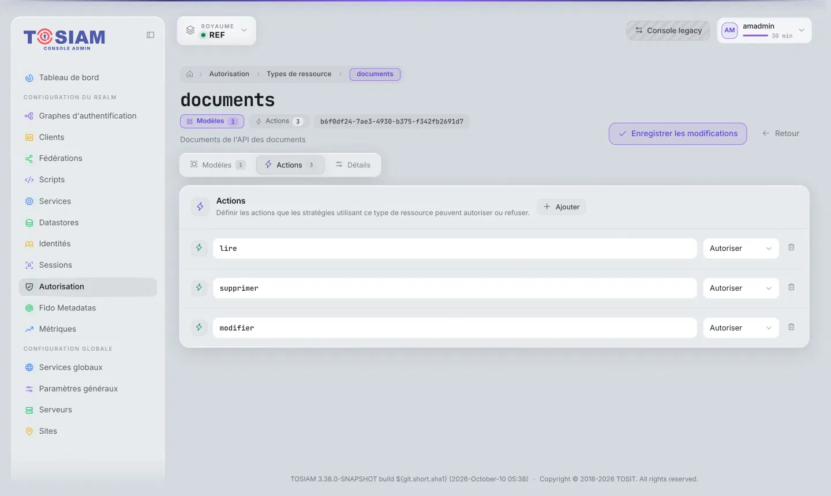831x496 pixels.
Task: Collapse the sidebar with the panel icon
Action: pyautogui.click(x=151, y=35)
